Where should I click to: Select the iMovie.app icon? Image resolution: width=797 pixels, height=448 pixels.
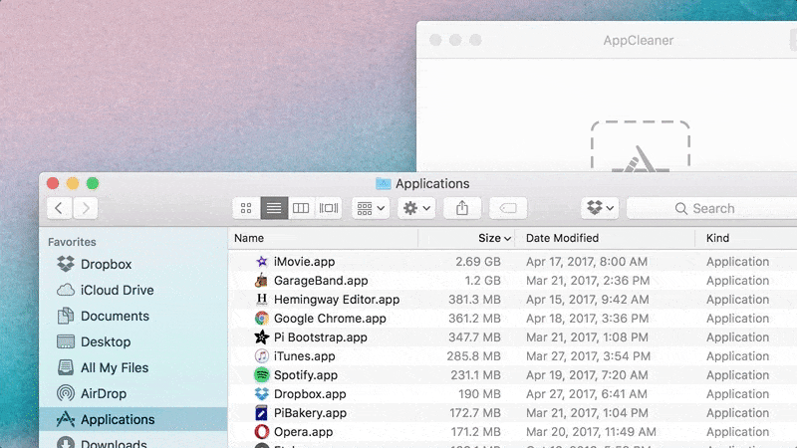pos(261,262)
